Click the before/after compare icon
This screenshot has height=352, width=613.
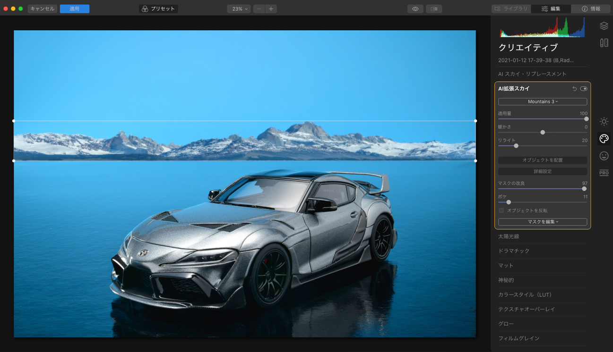point(433,8)
